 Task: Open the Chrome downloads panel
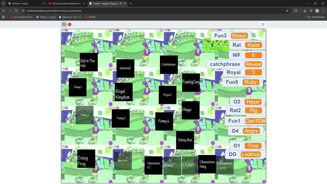click(305, 11)
